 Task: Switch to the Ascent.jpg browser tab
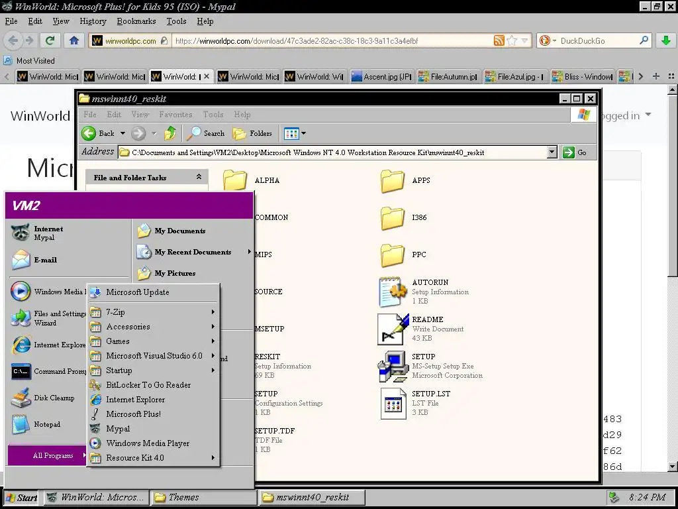382,77
